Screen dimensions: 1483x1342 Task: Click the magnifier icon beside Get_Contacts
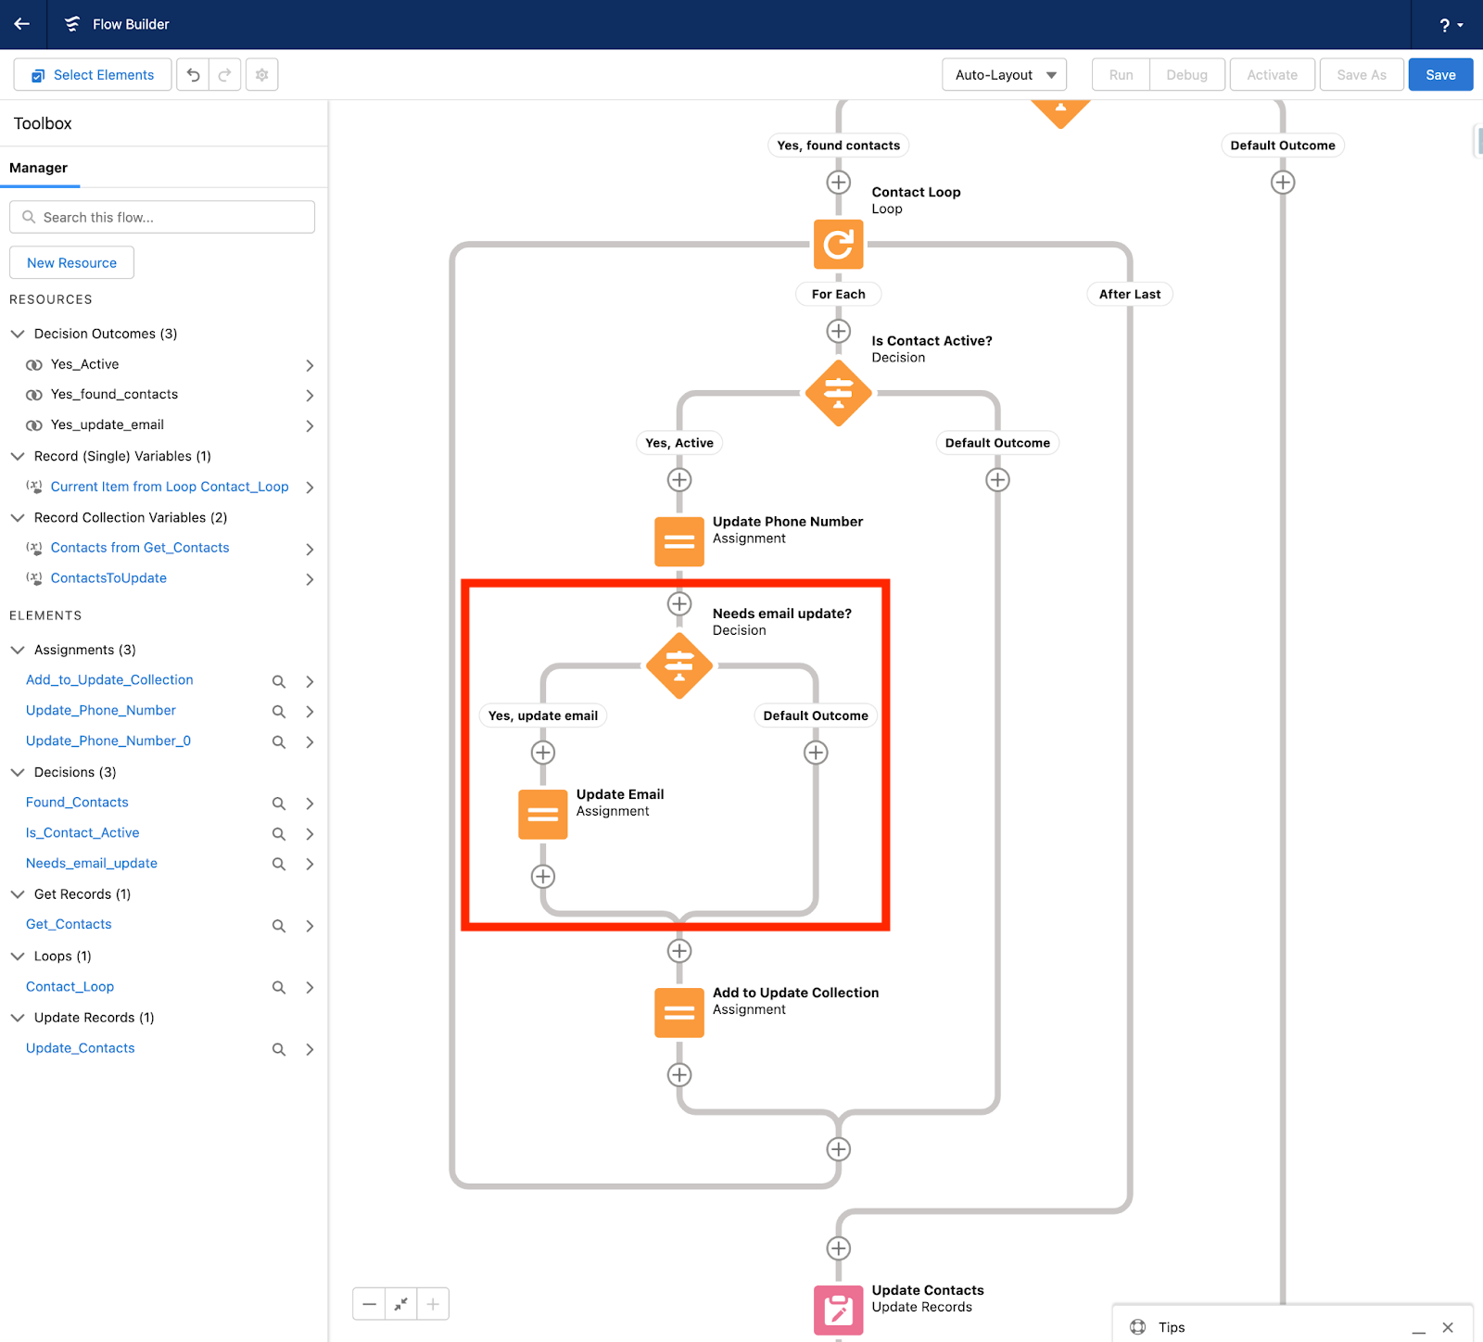click(x=278, y=925)
